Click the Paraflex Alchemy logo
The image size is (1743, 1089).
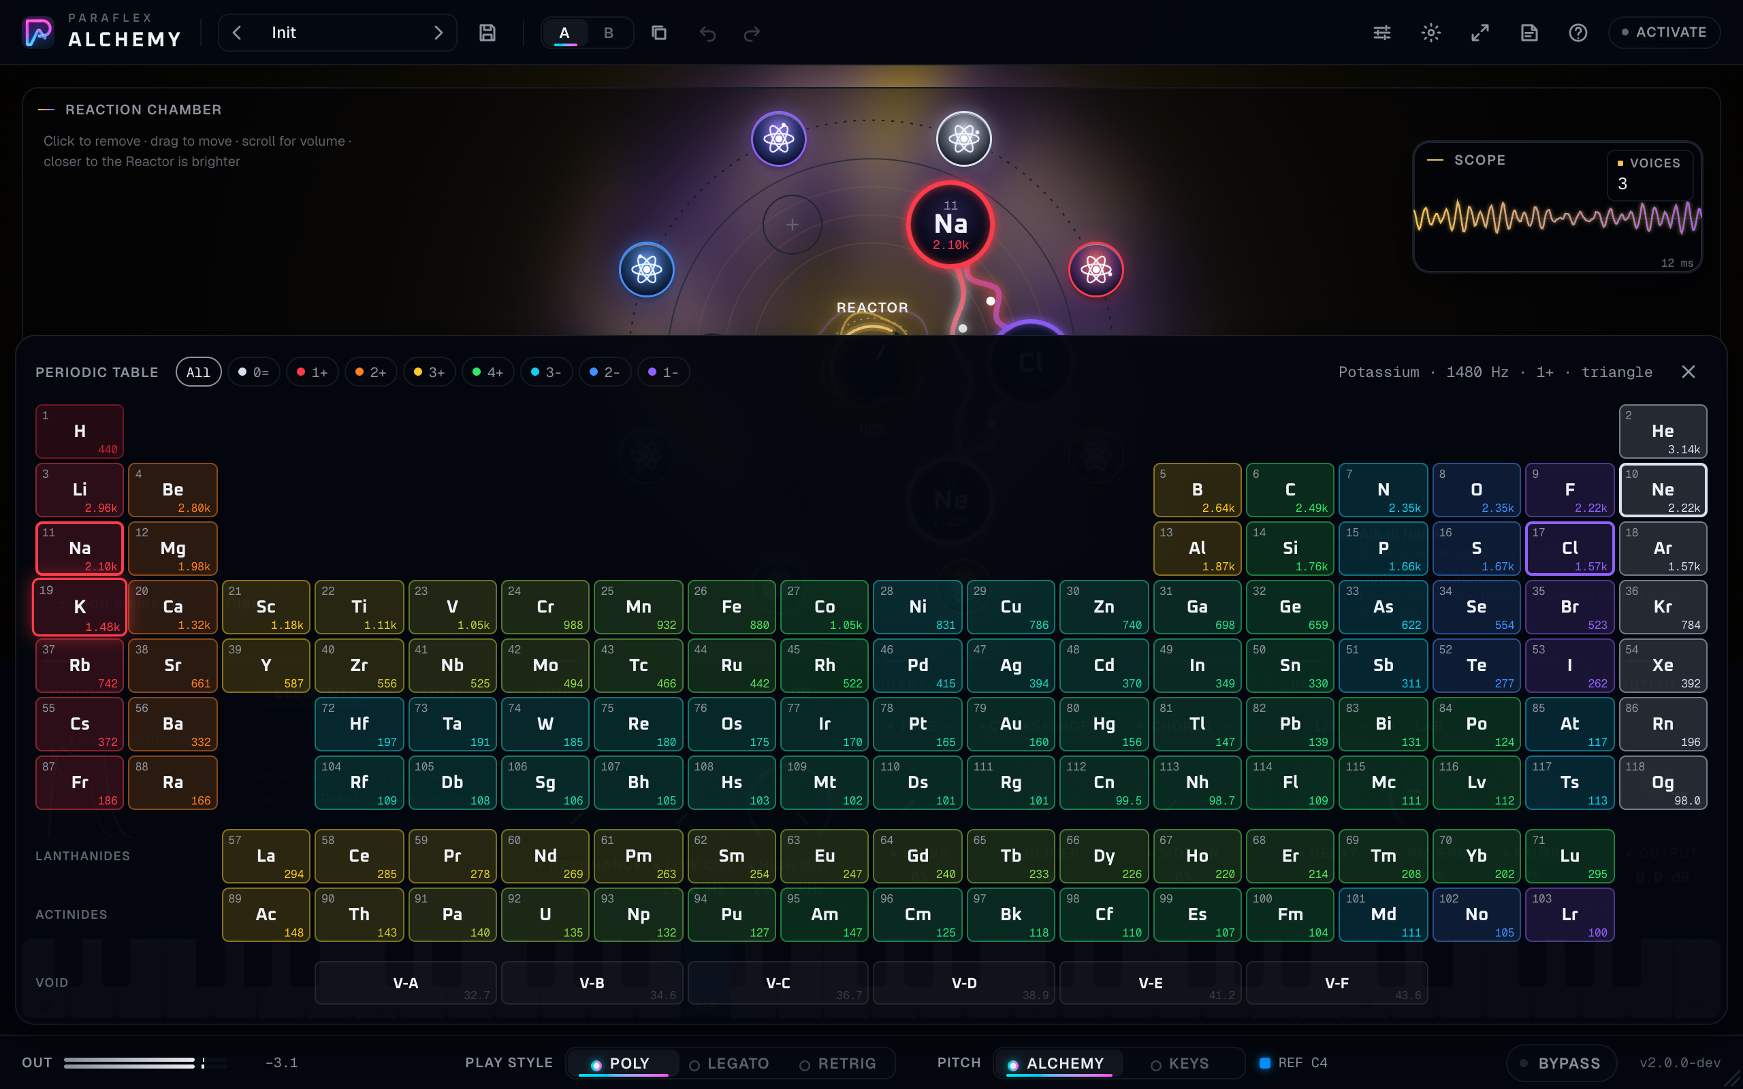[38, 33]
